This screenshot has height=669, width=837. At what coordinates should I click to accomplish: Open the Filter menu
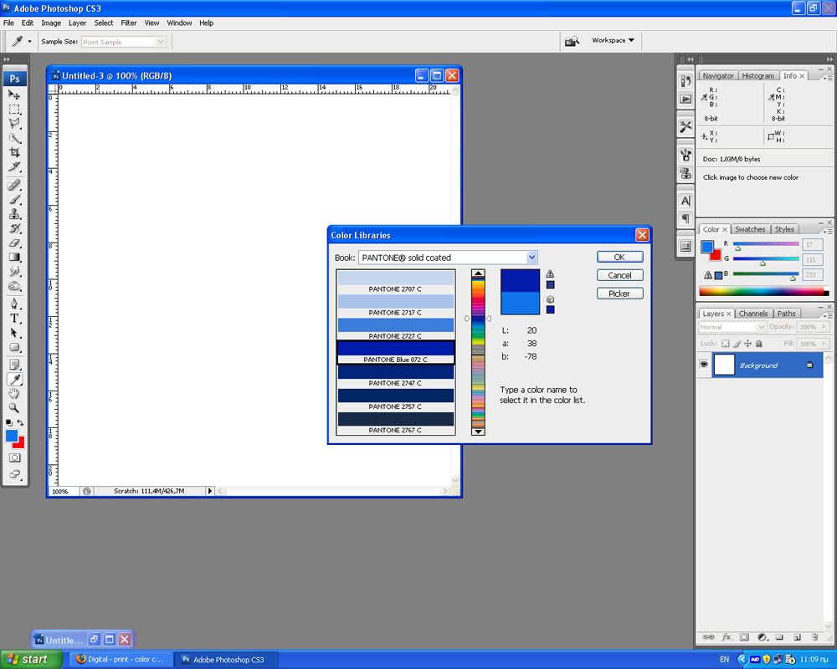tap(129, 23)
